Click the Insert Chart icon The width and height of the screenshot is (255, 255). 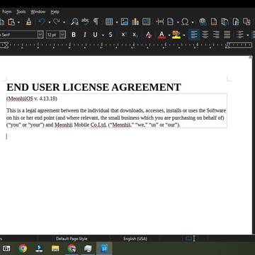point(135,22)
